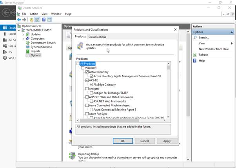Check the ASP.NET Web Frameworks checkbox
Viewport: 236px width, 168px height.
tap(91, 101)
